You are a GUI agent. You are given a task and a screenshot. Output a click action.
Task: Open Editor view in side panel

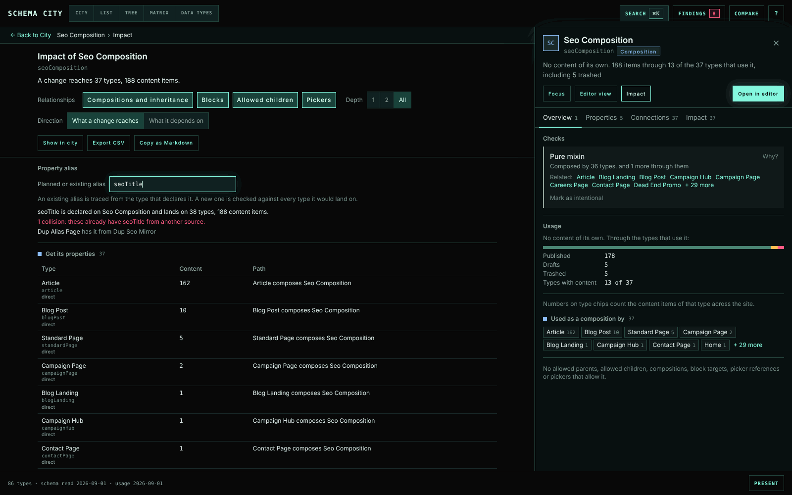coord(595,94)
